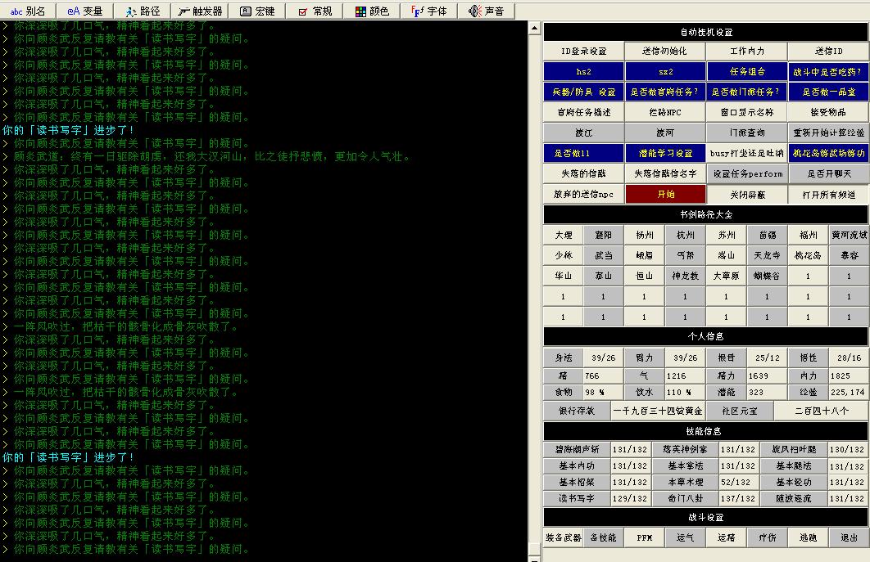Toggle 战斗中是否吃药 option
Image resolution: width=870 pixels, height=562 pixels.
click(828, 71)
